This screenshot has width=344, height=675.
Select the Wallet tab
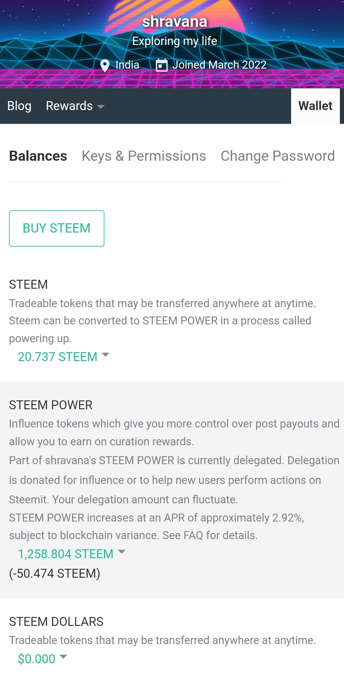[315, 106]
